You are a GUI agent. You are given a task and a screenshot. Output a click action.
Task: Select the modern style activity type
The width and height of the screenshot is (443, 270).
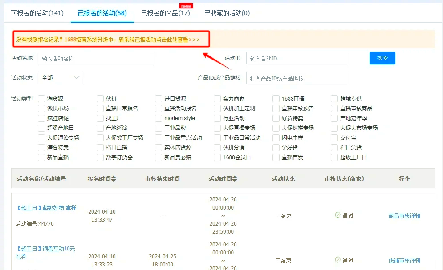(x=158, y=118)
